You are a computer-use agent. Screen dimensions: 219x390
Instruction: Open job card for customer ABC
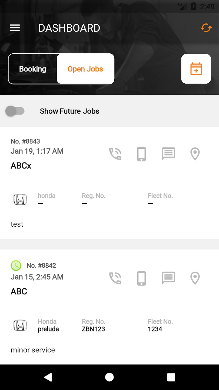(19, 291)
